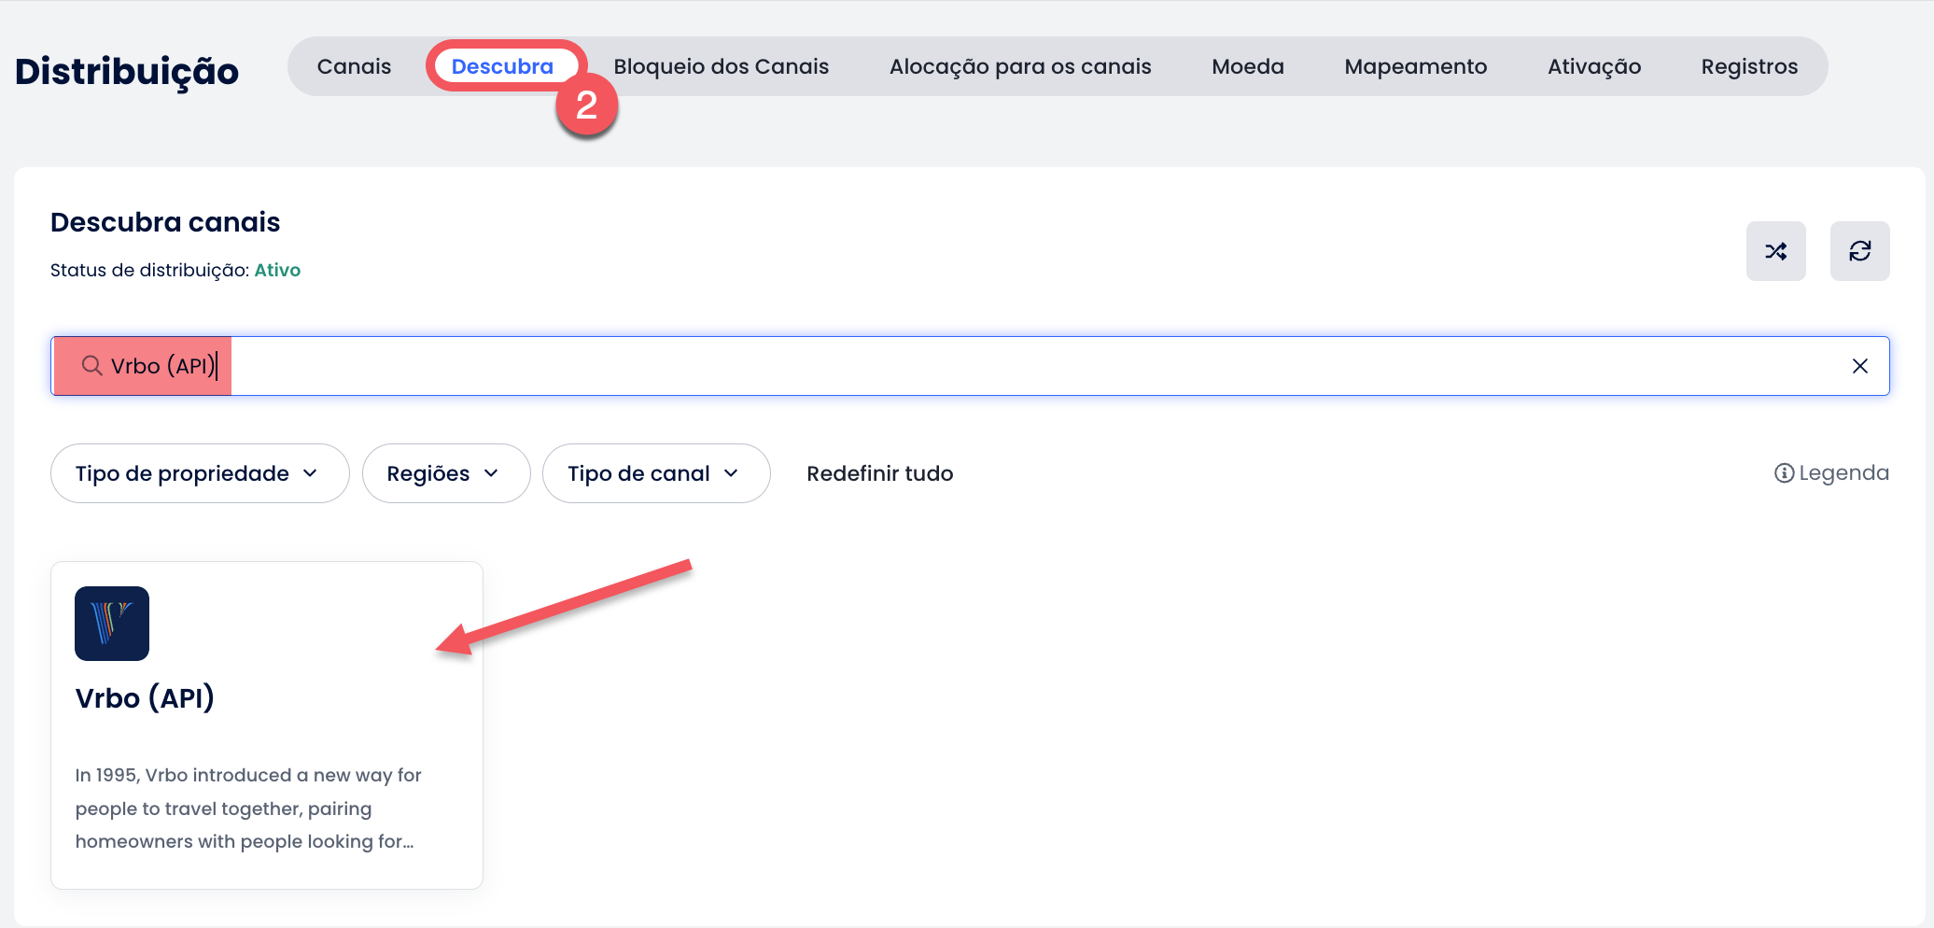Viewport: 1934px width, 928px height.
Task: Open the Mapeamento tab
Action: 1416,66
